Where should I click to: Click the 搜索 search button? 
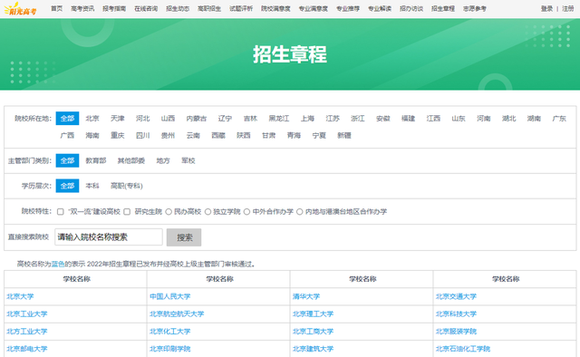point(184,237)
